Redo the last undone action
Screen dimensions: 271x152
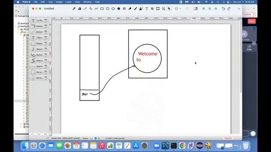tap(229, 8)
